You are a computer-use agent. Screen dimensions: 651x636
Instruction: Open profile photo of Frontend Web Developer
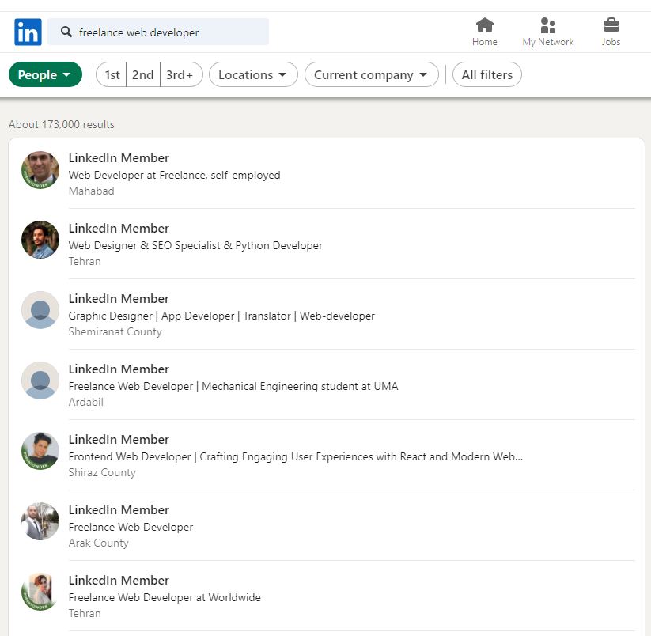(40, 451)
